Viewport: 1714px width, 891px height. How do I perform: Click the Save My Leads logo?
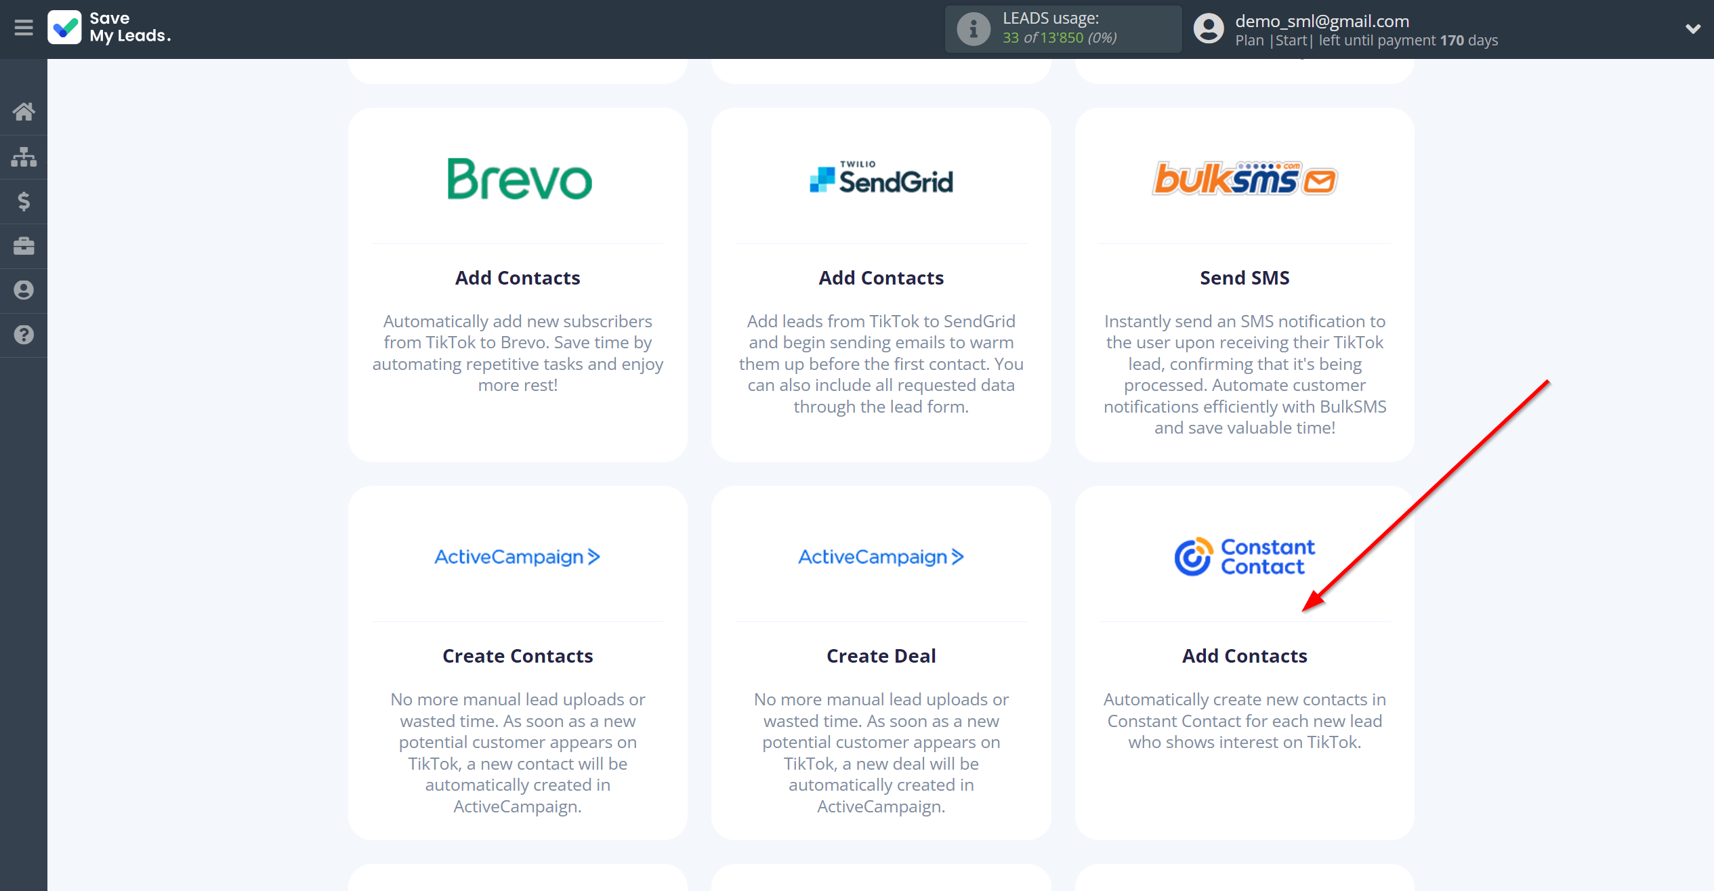click(x=110, y=28)
